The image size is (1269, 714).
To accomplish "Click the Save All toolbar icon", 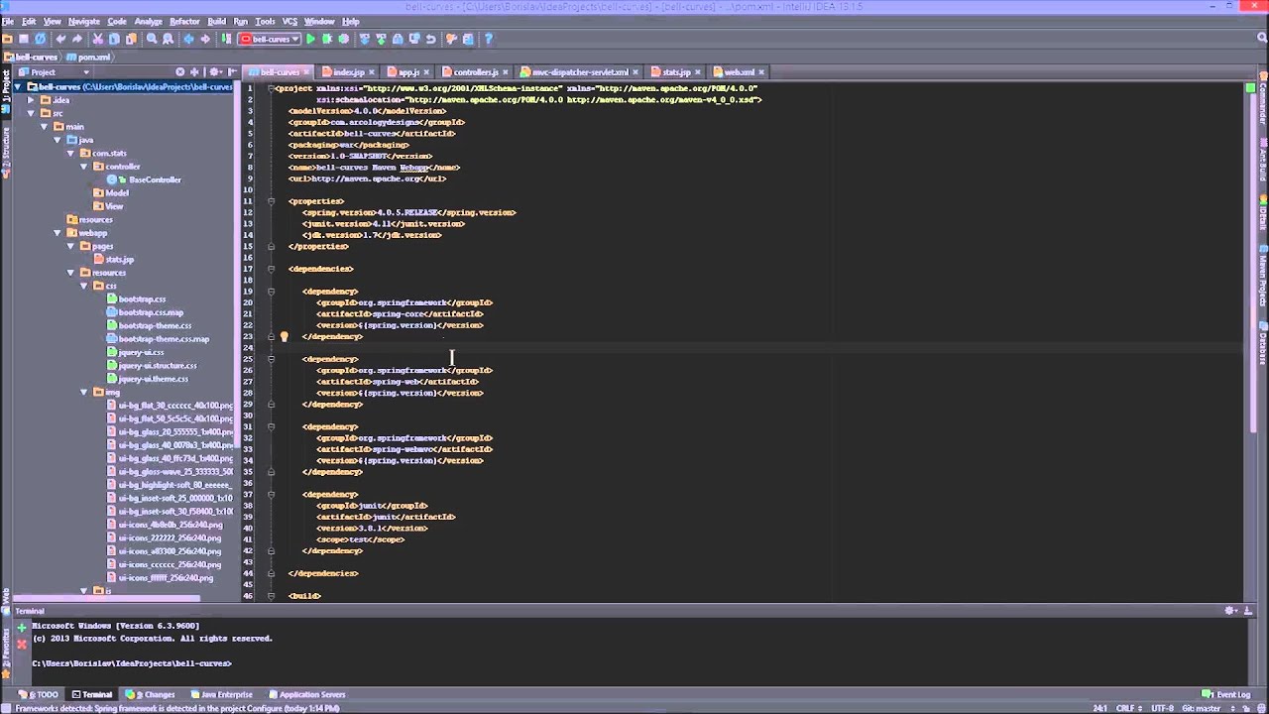I will point(24,39).
